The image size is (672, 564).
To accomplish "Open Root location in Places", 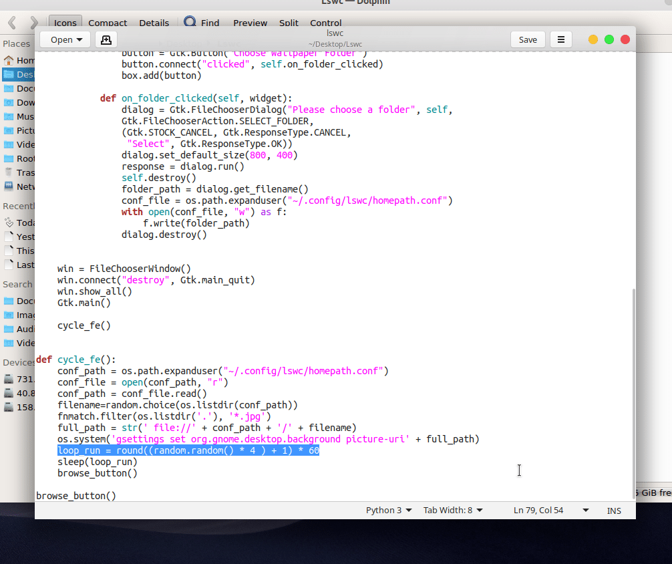I will tap(19, 158).
